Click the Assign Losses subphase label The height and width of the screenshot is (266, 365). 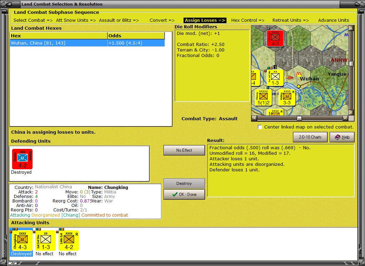coord(205,20)
